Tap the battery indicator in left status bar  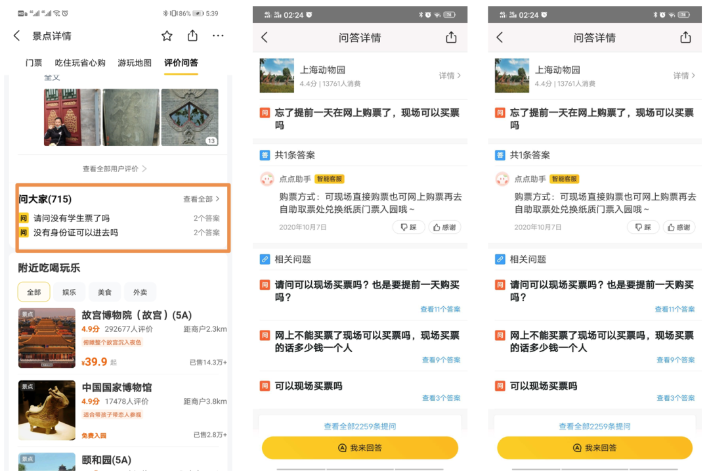(198, 14)
